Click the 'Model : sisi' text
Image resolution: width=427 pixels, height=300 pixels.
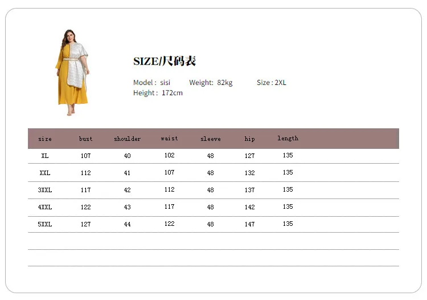151,82
